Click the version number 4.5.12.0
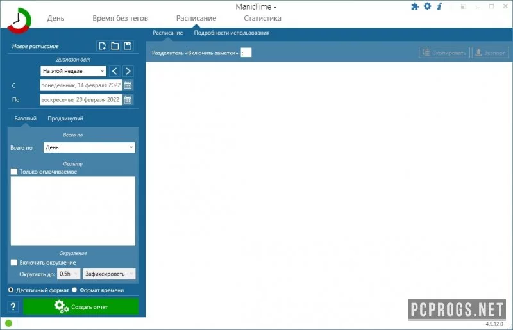 tap(494, 324)
